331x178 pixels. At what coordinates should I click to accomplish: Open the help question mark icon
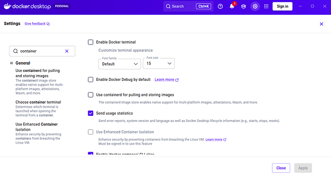pyautogui.click(x=220, y=6)
